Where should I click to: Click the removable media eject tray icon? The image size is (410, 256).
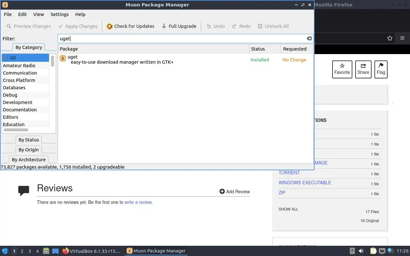(352, 251)
